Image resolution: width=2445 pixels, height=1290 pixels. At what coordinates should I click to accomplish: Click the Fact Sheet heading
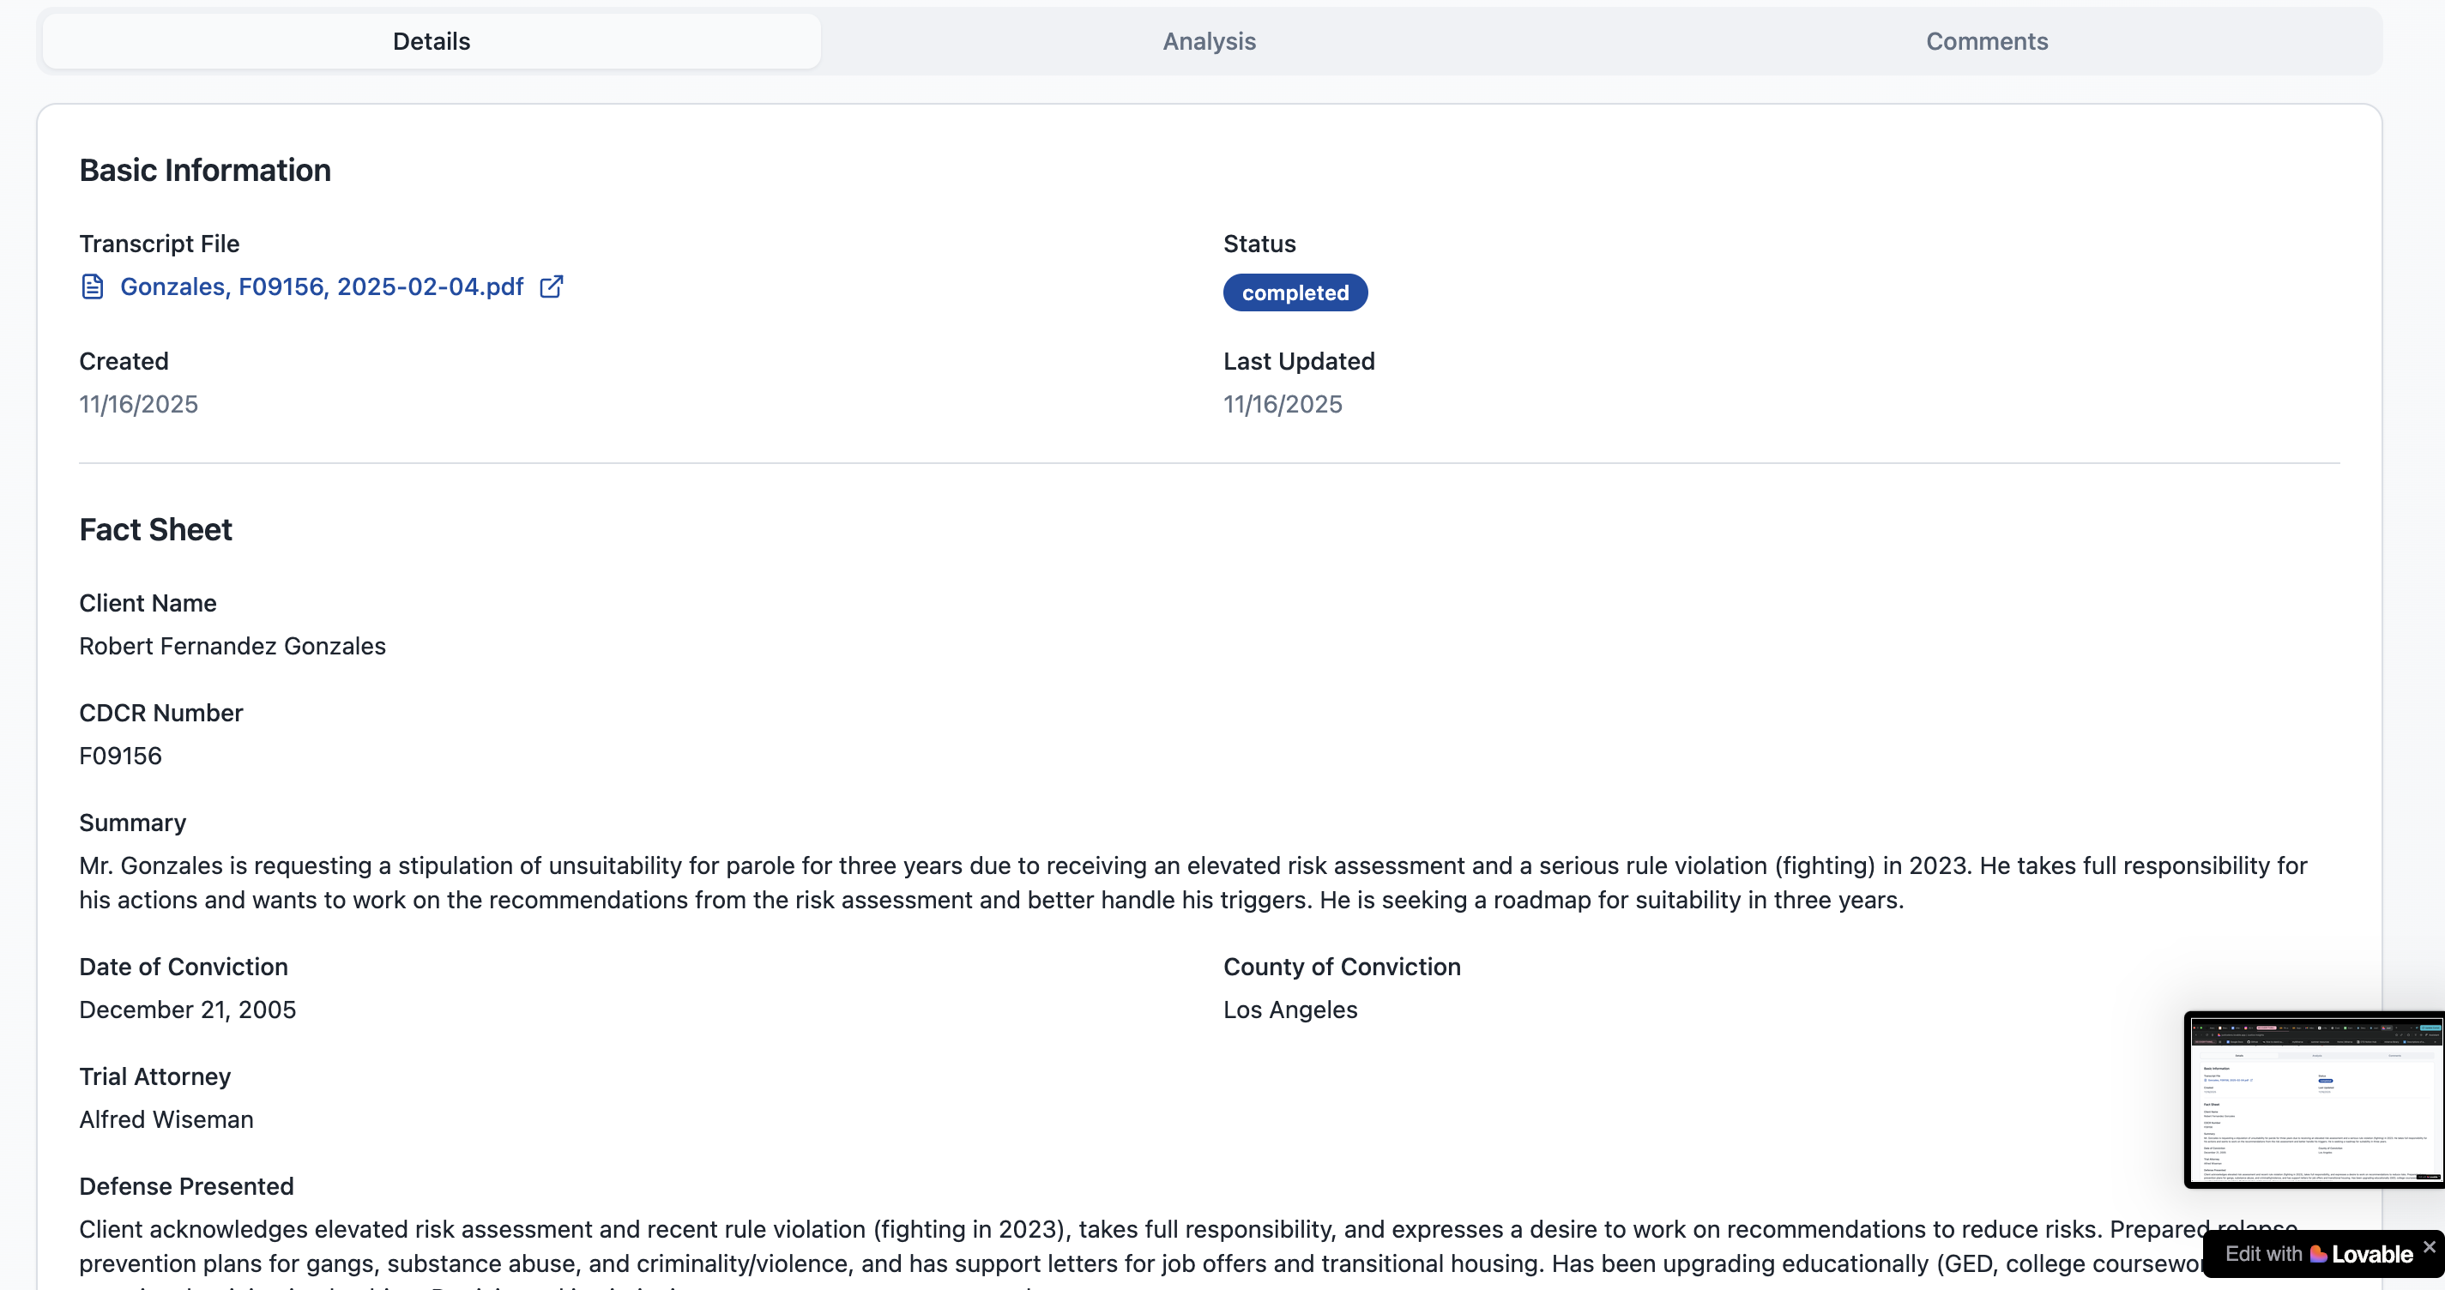[155, 530]
